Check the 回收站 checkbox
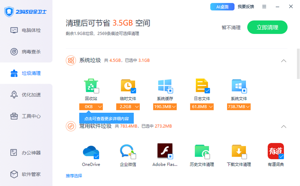 tap(96, 90)
